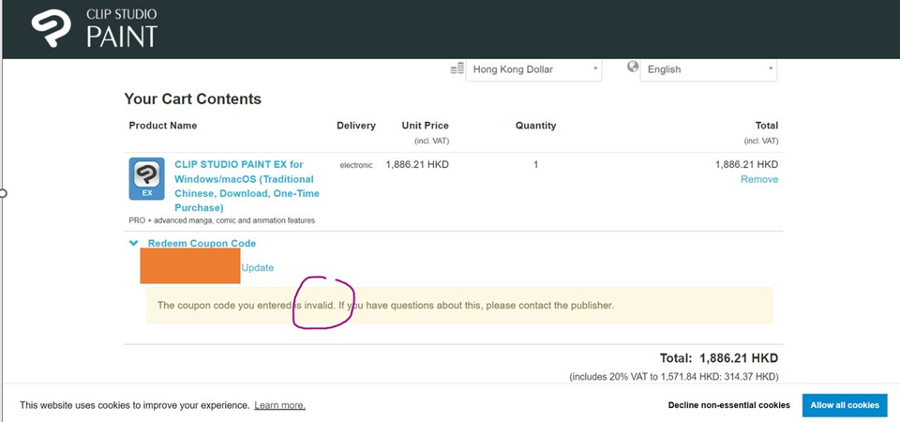Click Update to apply the coupon

tap(258, 268)
